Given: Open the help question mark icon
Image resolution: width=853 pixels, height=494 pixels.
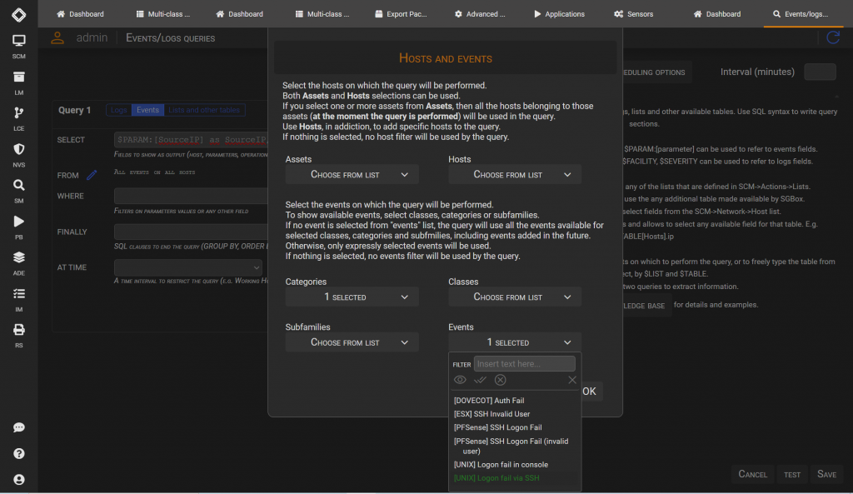Looking at the screenshot, I should coord(18,454).
